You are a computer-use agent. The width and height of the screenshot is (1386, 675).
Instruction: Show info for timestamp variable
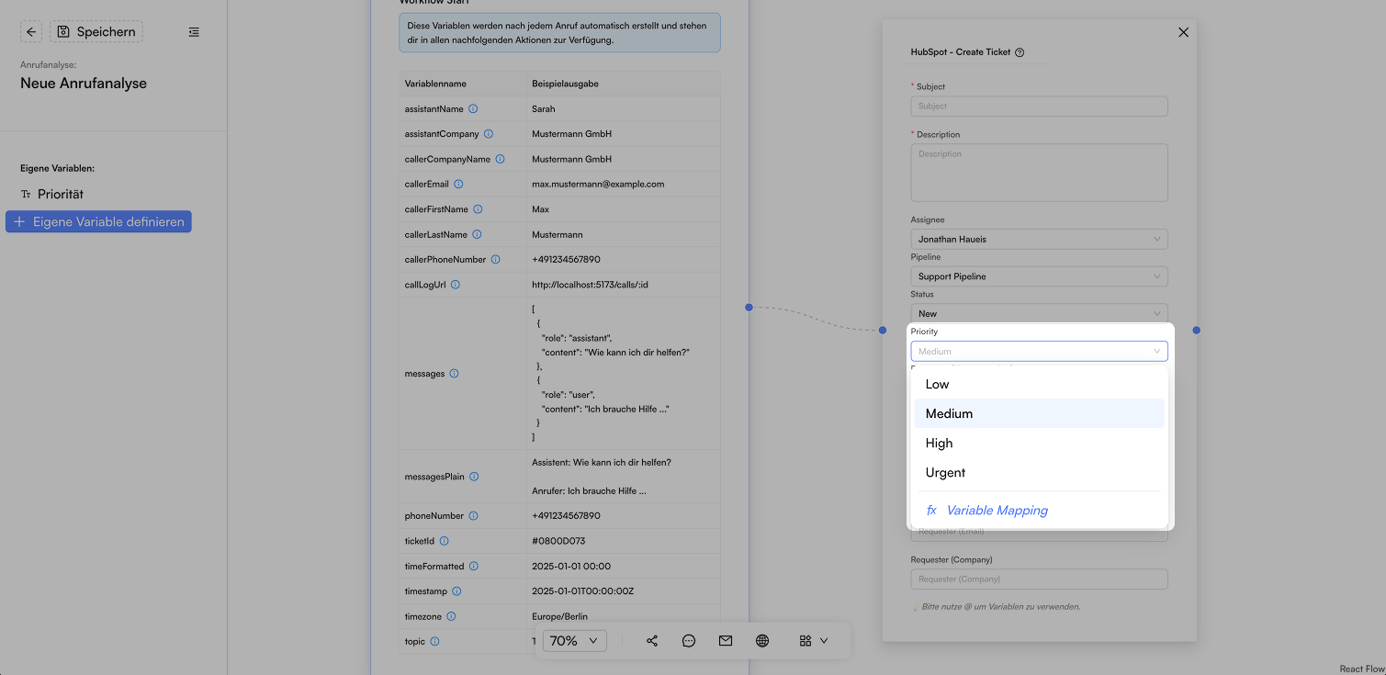(456, 591)
